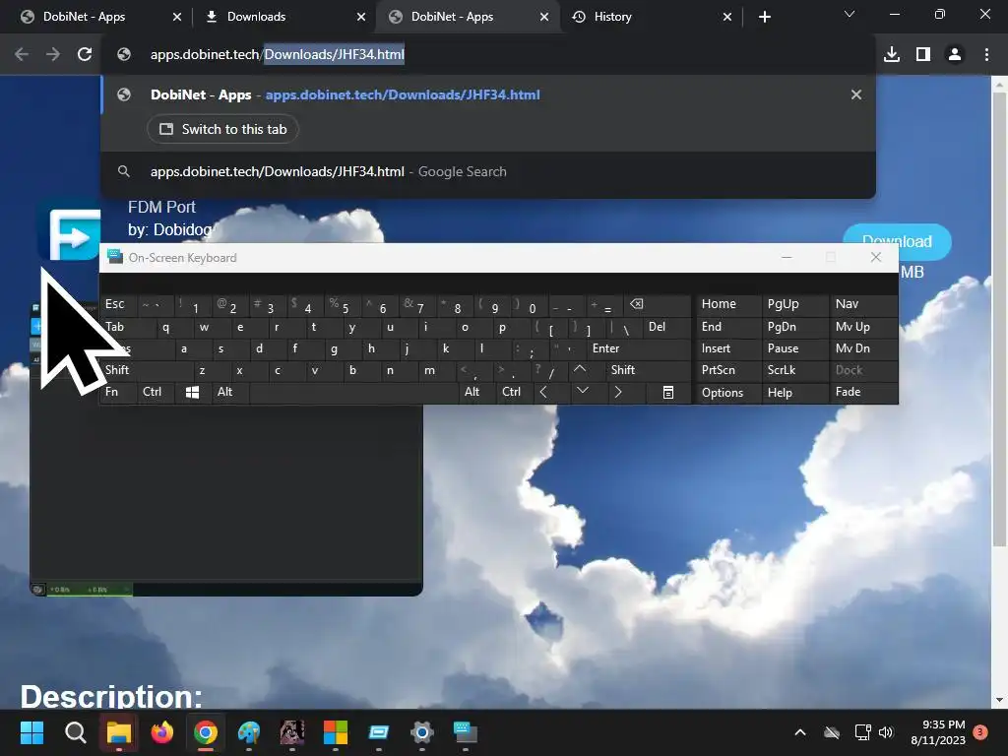
Task: Tap the Tab key on keyboard
Action: [x=127, y=327]
